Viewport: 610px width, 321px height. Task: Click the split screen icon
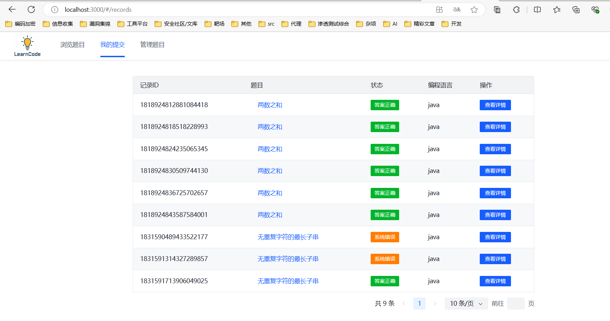pos(537,9)
